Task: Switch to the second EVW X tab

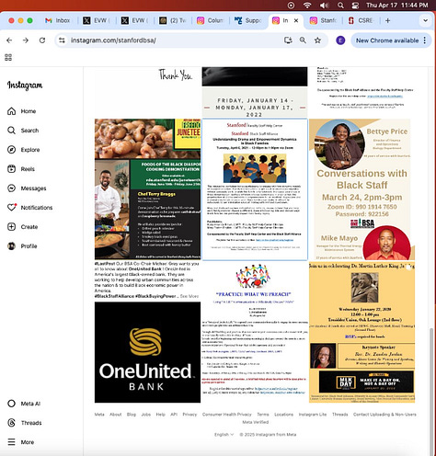Action: pos(134,20)
